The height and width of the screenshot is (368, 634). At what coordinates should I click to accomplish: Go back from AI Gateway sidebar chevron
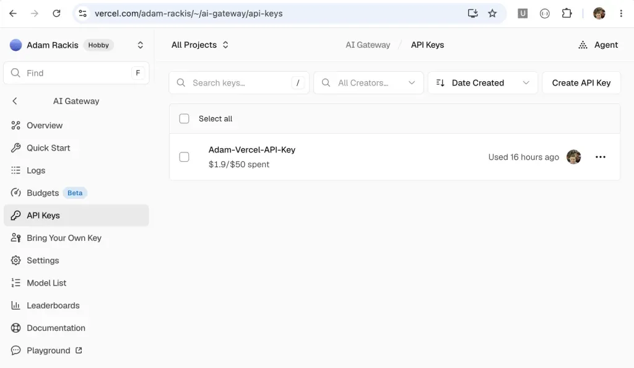pyautogui.click(x=15, y=101)
